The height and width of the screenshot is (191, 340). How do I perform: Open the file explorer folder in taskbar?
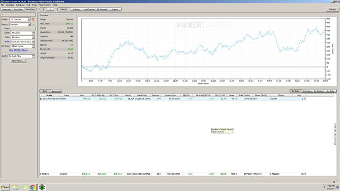click(x=15, y=187)
